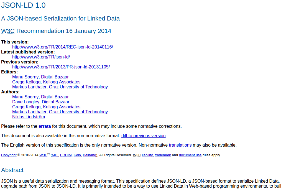Viewport: 281px width, 189px height.
Task: Open Markus Lanthaler link under Editors
Action: [29, 87]
